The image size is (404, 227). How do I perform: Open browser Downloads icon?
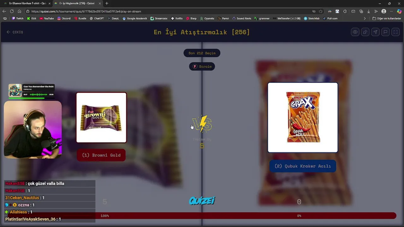click(369, 11)
